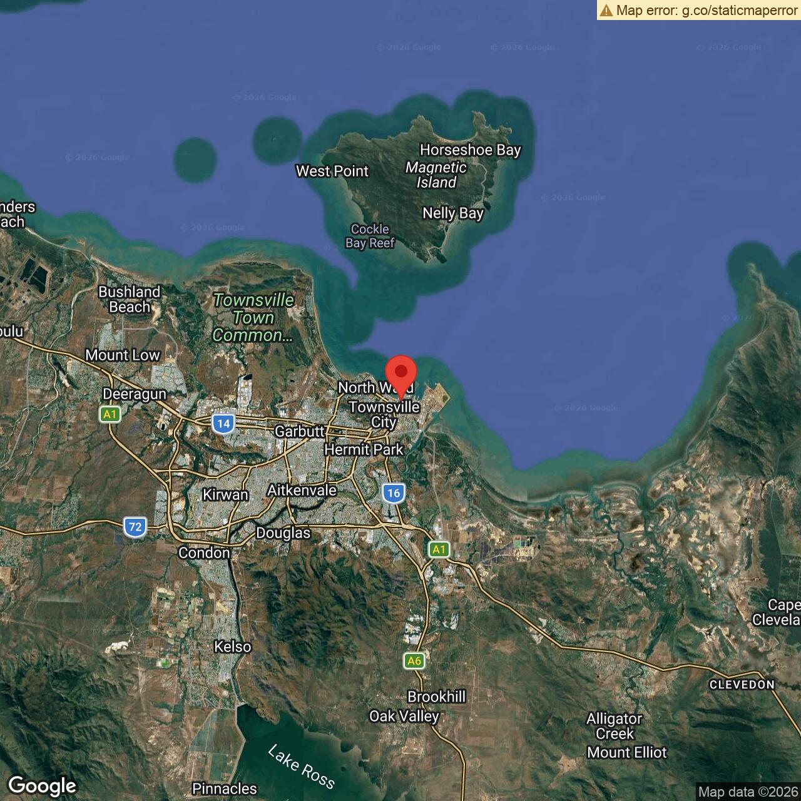Image resolution: width=801 pixels, height=801 pixels.
Task: Click the route 72 shield west of Condon
Action: pos(135,526)
